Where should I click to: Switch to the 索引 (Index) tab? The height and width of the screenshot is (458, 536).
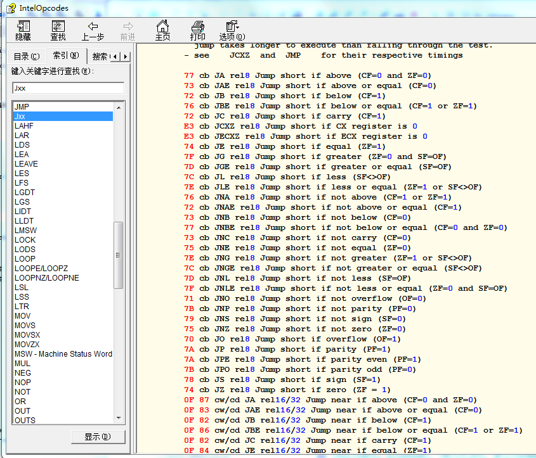click(x=65, y=55)
